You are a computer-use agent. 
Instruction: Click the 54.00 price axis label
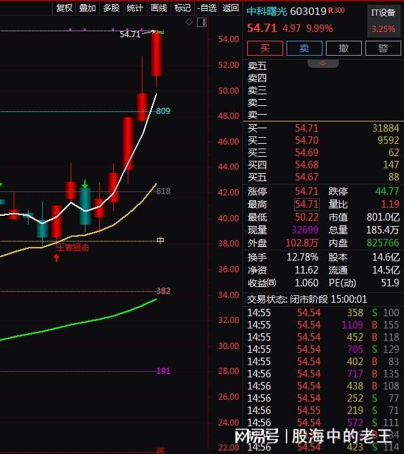click(229, 39)
